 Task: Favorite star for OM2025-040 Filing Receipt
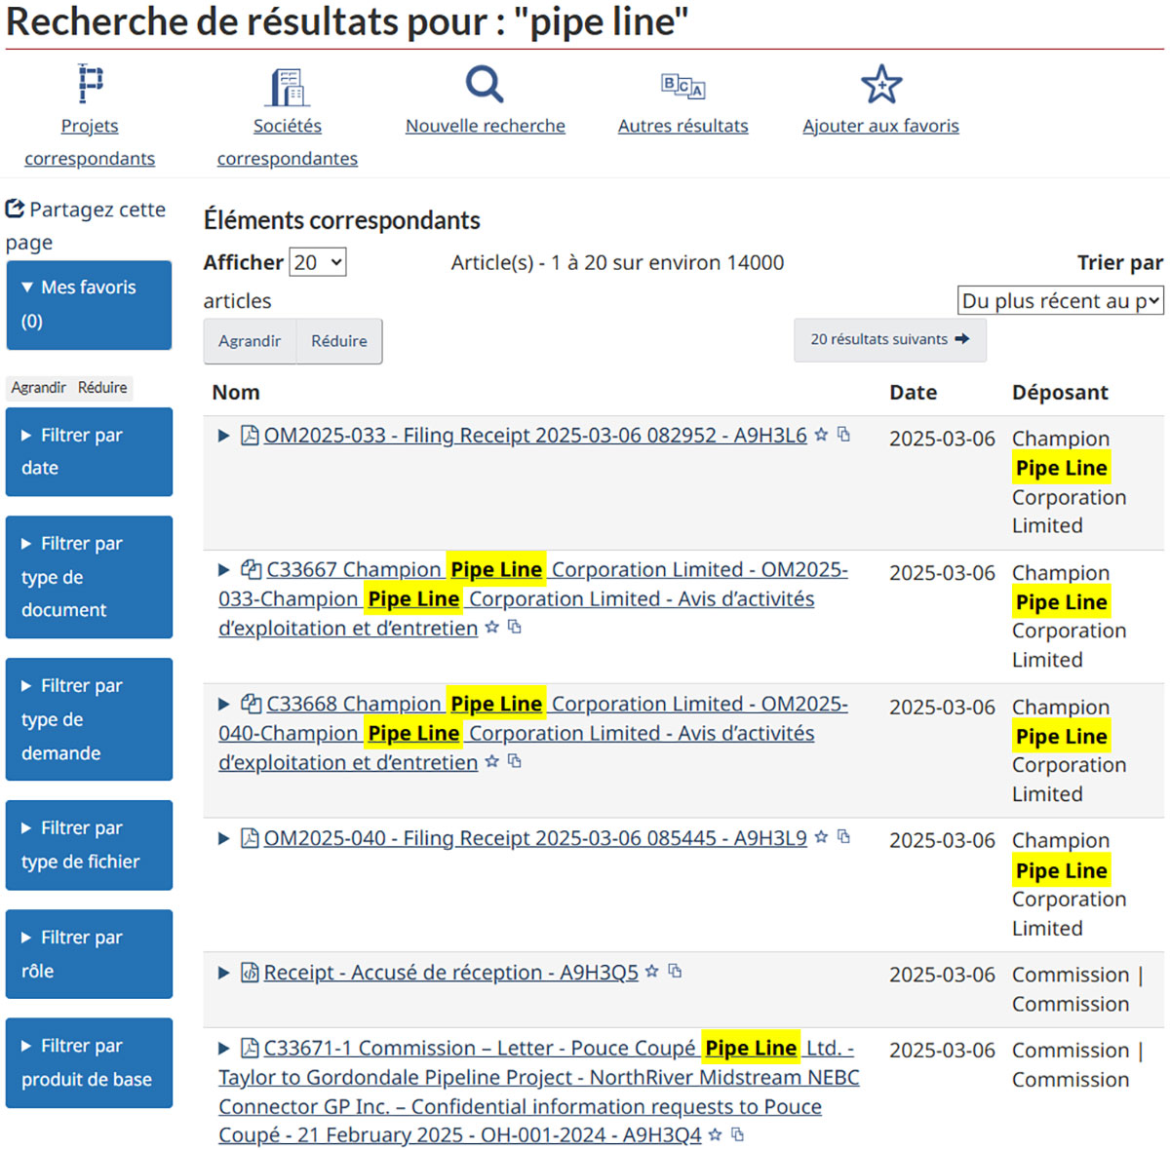click(821, 837)
